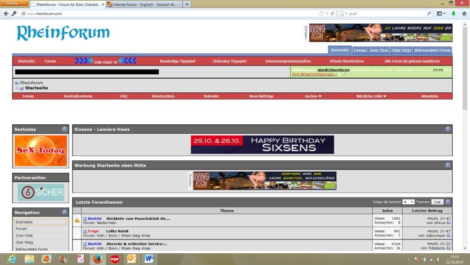Switch to Internet forum Englisch-Deutsch tab

click(144, 4)
